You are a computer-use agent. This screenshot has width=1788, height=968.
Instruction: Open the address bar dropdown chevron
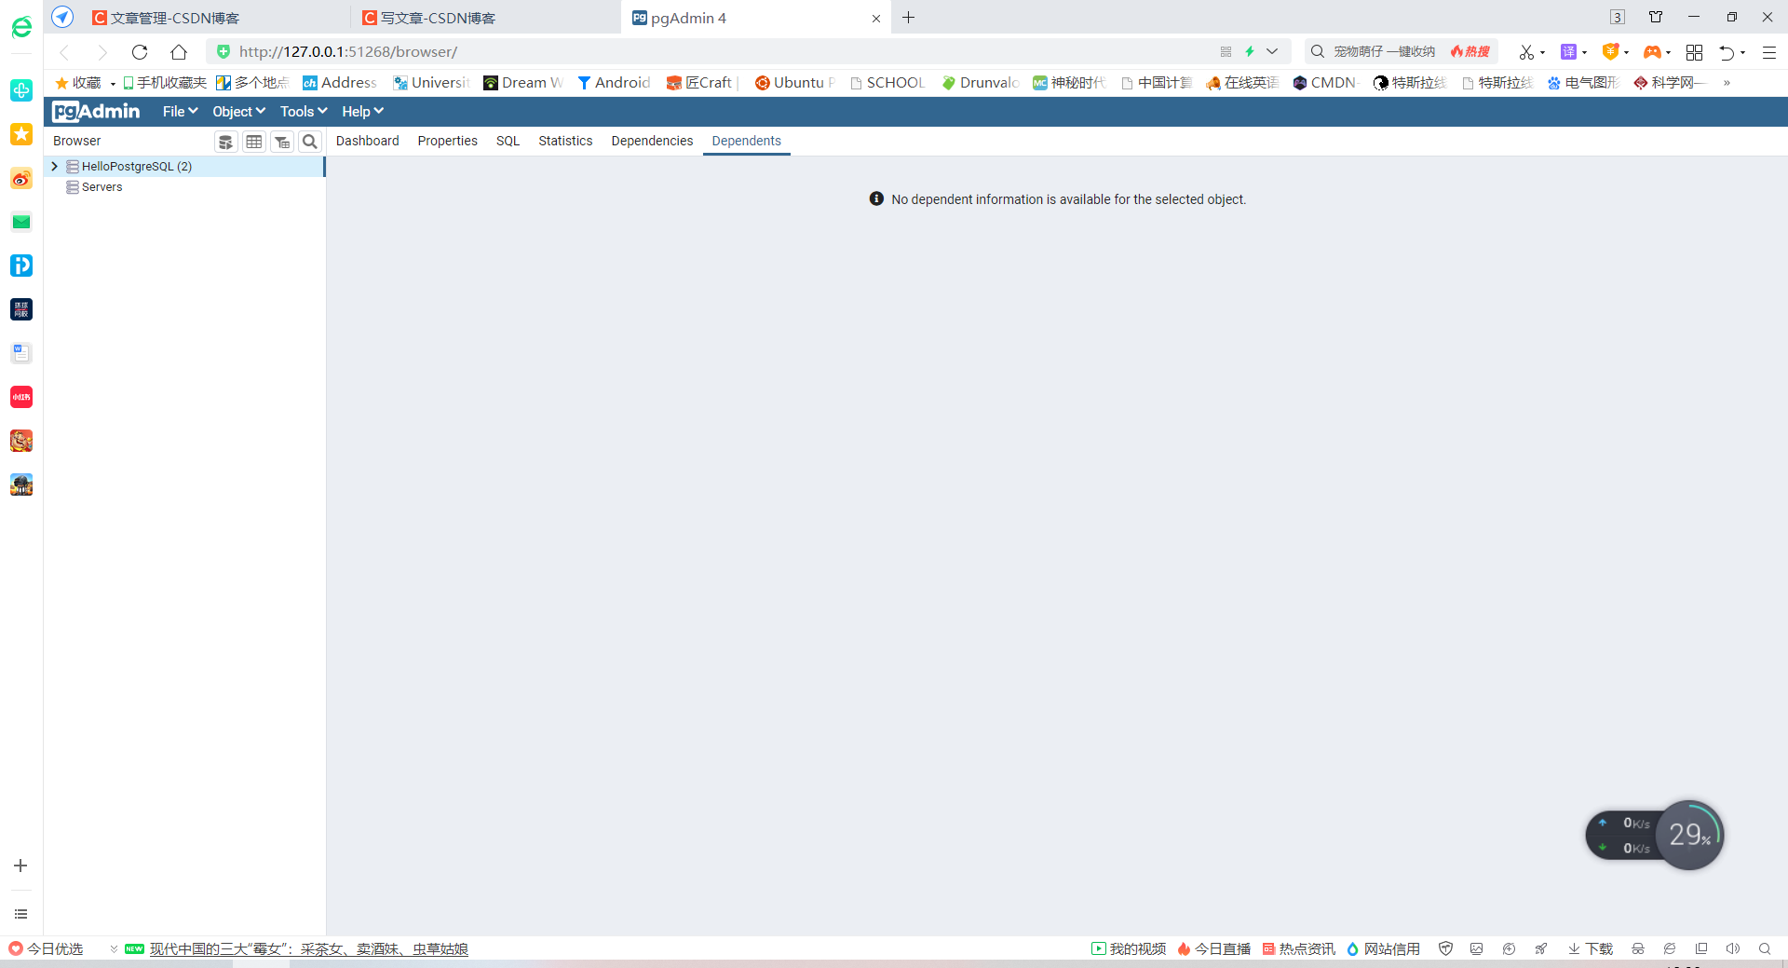pos(1272,52)
